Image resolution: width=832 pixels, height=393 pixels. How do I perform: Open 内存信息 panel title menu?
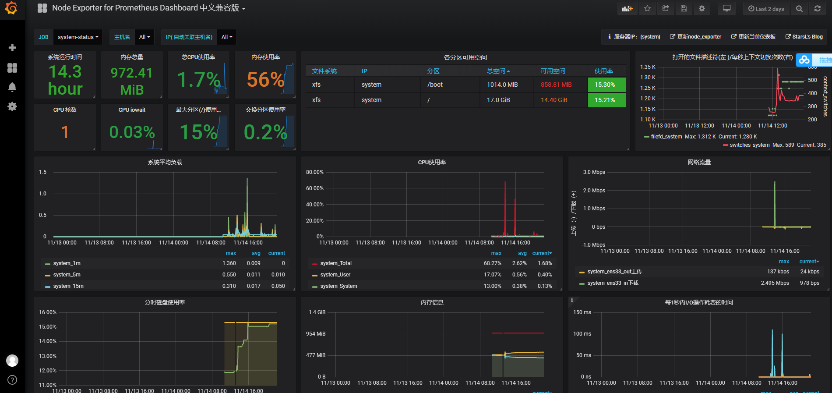[432, 302]
